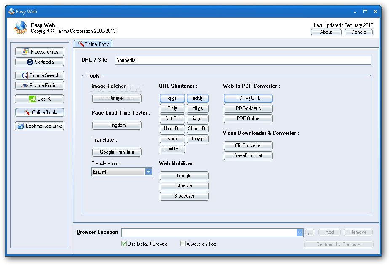Open SaveFrom.net video downloader
This screenshot has width=390, height=265.
[248, 155]
